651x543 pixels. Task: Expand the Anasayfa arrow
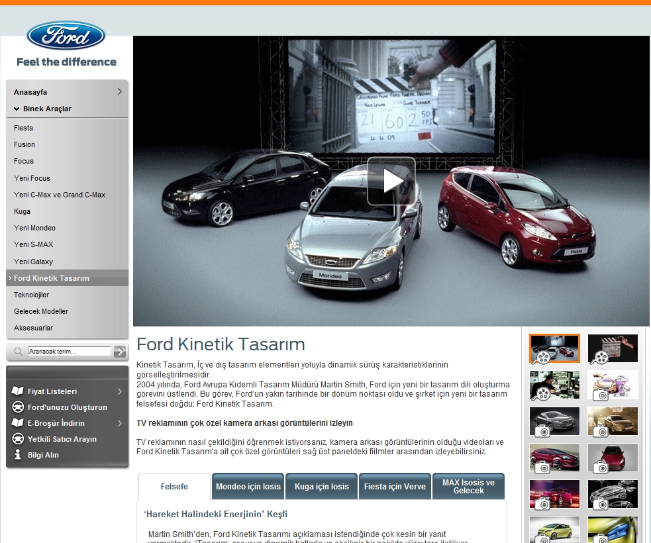pyautogui.click(x=120, y=91)
